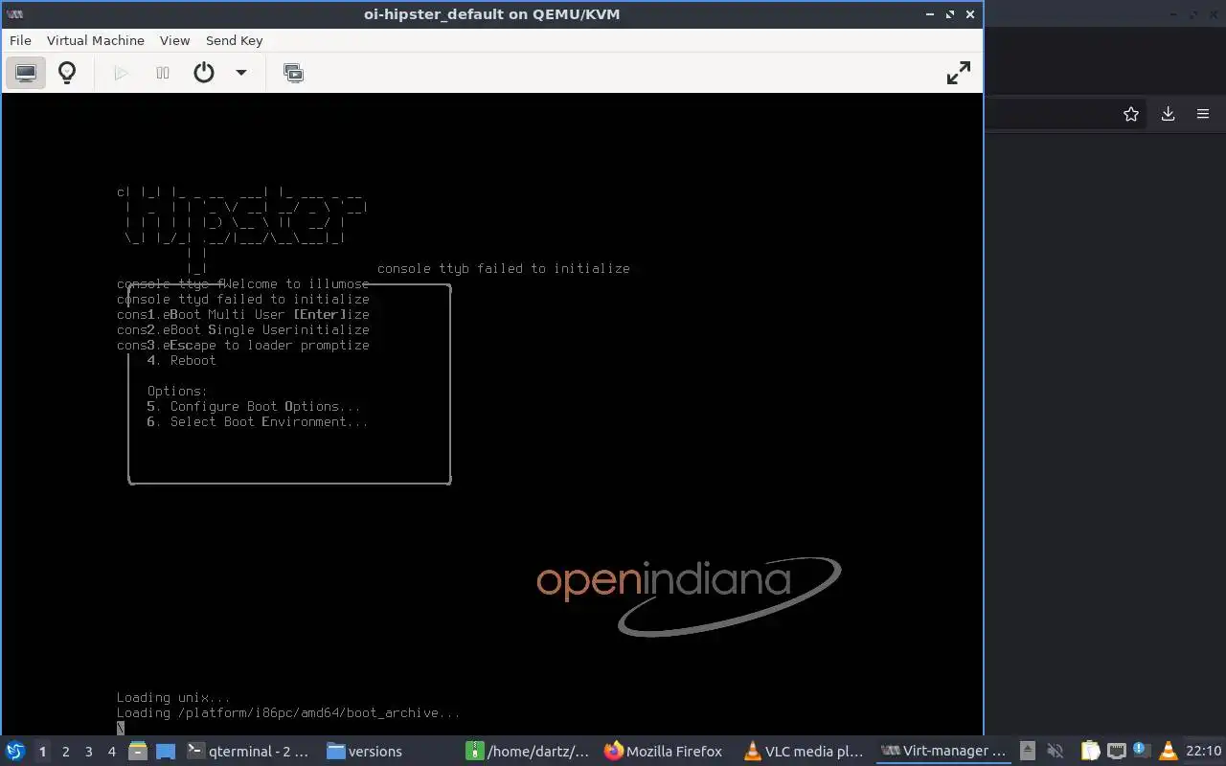Switch to the qterminal taskbar window

(x=248, y=752)
